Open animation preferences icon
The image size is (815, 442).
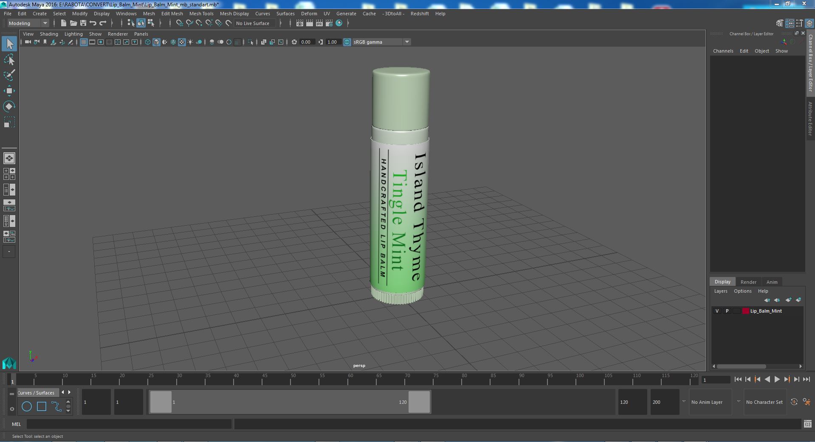(807, 402)
